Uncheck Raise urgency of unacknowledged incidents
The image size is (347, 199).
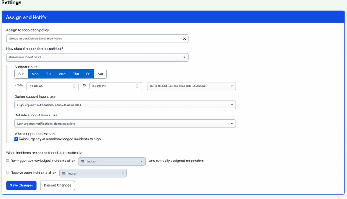pos(16,139)
